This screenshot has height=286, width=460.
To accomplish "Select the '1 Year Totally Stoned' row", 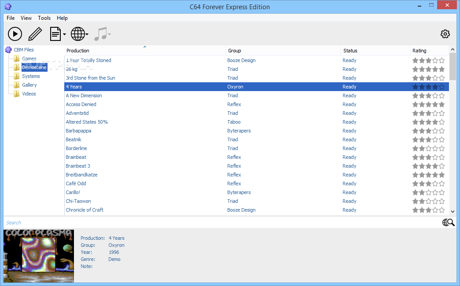I will pyautogui.click(x=257, y=60).
